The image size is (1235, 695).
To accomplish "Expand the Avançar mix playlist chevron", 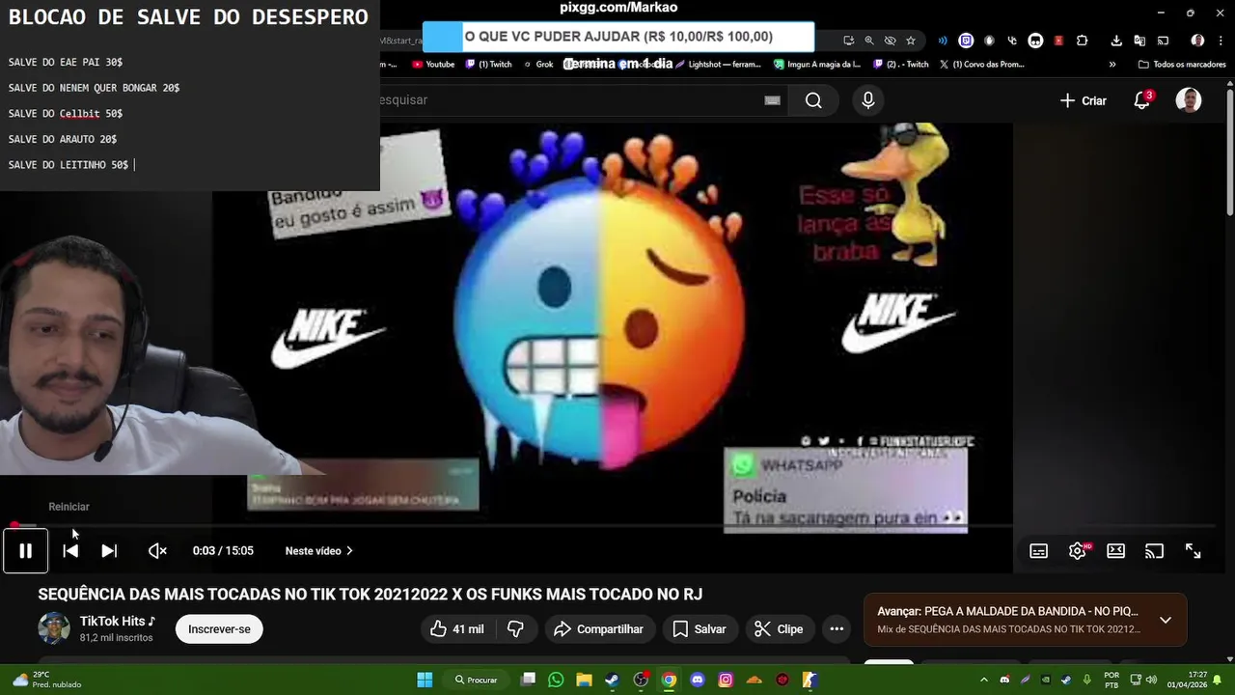I will tap(1166, 620).
